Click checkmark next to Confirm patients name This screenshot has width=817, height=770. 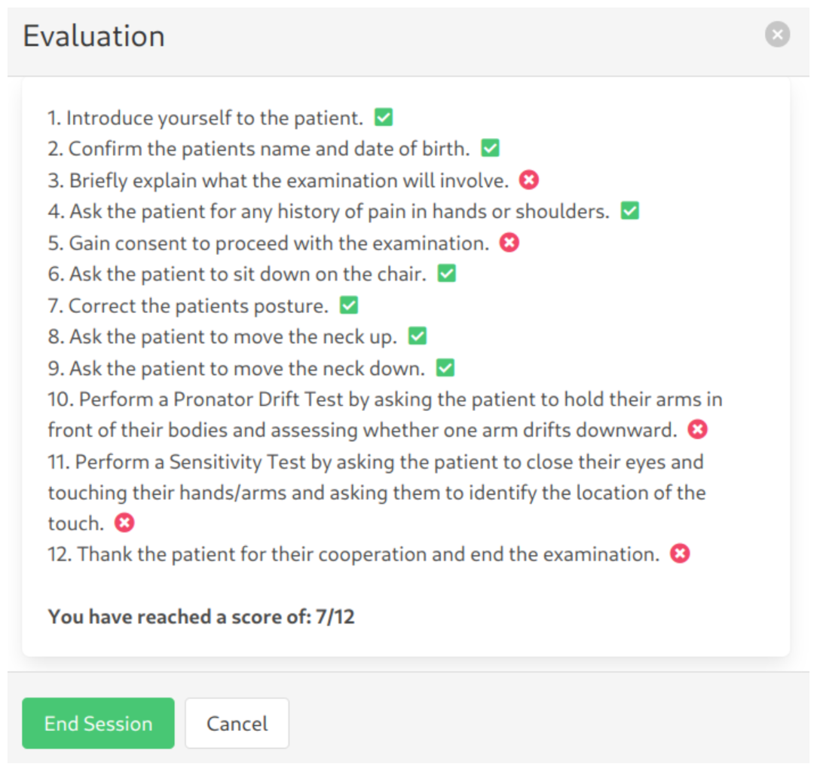[491, 149]
